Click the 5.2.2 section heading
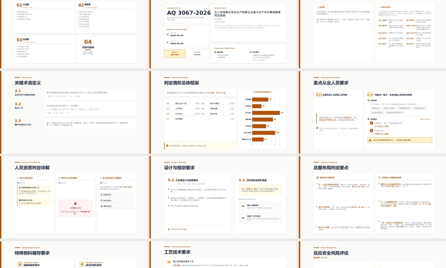 click(252, 180)
